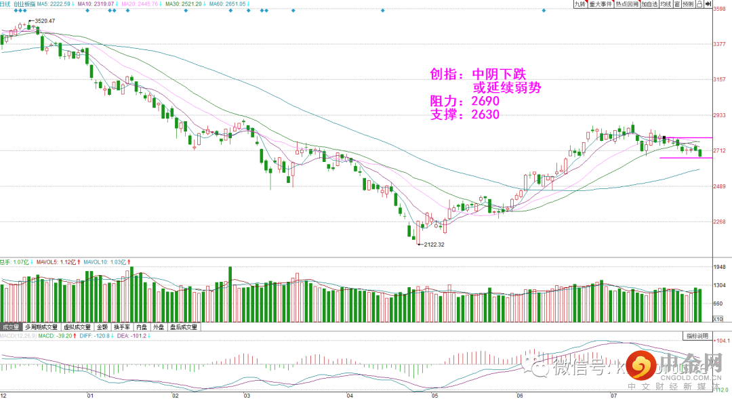Click the 2122.32 low price marker
The image size is (732, 399).
click(434, 245)
